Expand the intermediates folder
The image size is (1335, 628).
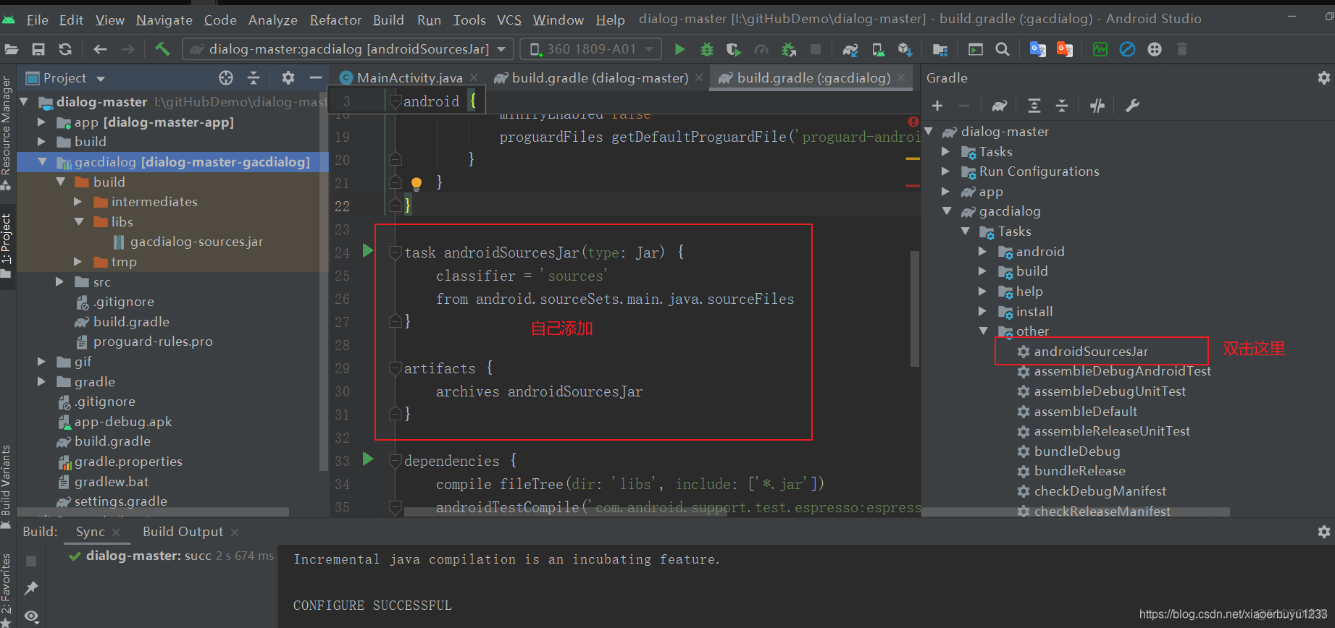coord(78,202)
